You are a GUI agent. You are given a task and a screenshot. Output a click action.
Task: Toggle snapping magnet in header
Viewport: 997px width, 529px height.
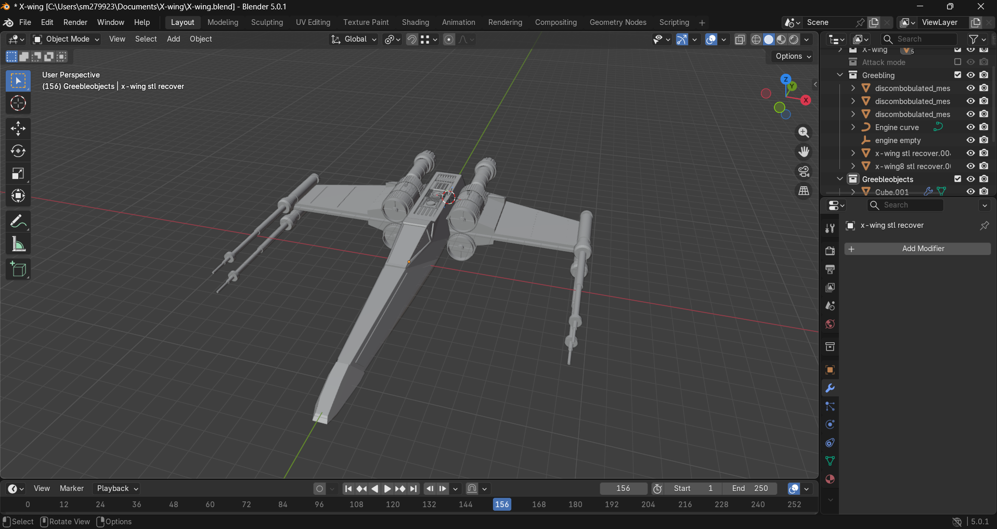(411, 40)
